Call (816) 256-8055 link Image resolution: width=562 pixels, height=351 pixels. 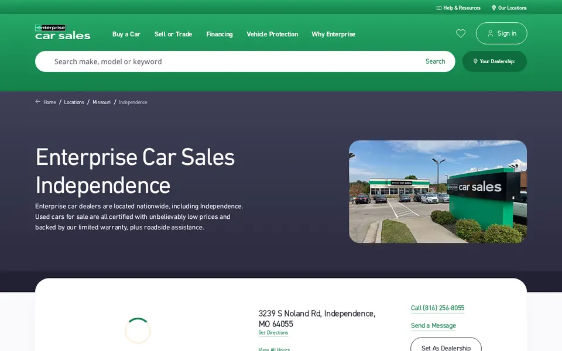pyautogui.click(x=438, y=308)
